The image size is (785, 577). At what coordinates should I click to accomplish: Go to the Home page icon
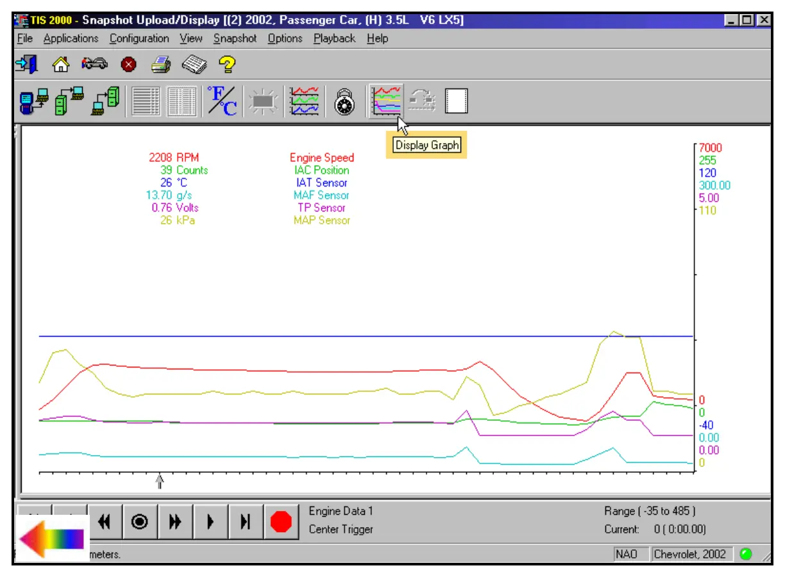point(60,64)
